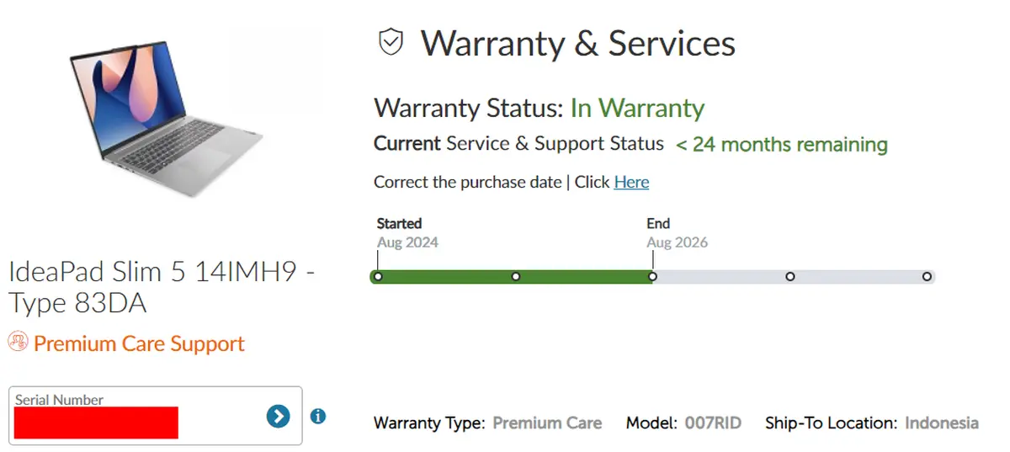Click the Ship-To Location value Indonesia
Viewport: 1010px width, 452px height.
click(941, 423)
